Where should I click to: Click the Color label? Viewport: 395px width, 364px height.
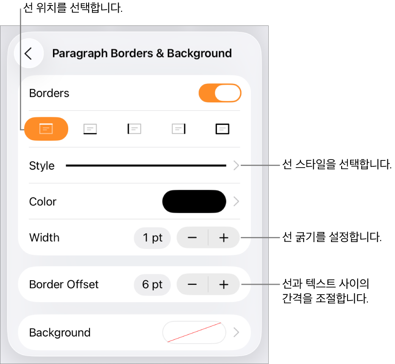tap(43, 201)
